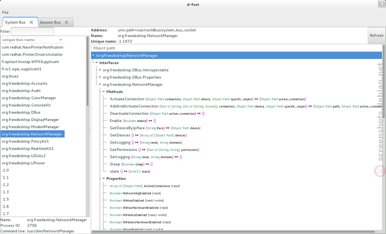This screenshot has width=386, height=234.
Task: Select the Enable method row
Action: click(133, 121)
